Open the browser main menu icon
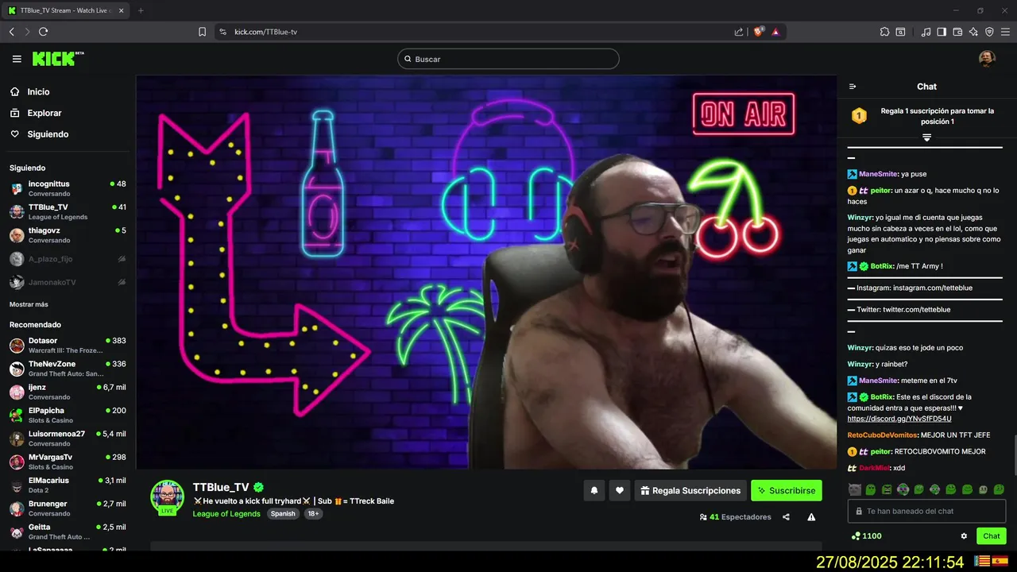Image resolution: width=1017 pixels, height=572 pixels. pos(1005,32)
